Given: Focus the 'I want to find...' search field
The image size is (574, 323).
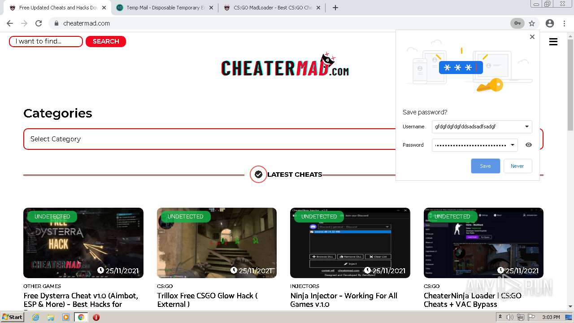Looking at the screenshot, I should pyautogui.click(x=46, y=41).
